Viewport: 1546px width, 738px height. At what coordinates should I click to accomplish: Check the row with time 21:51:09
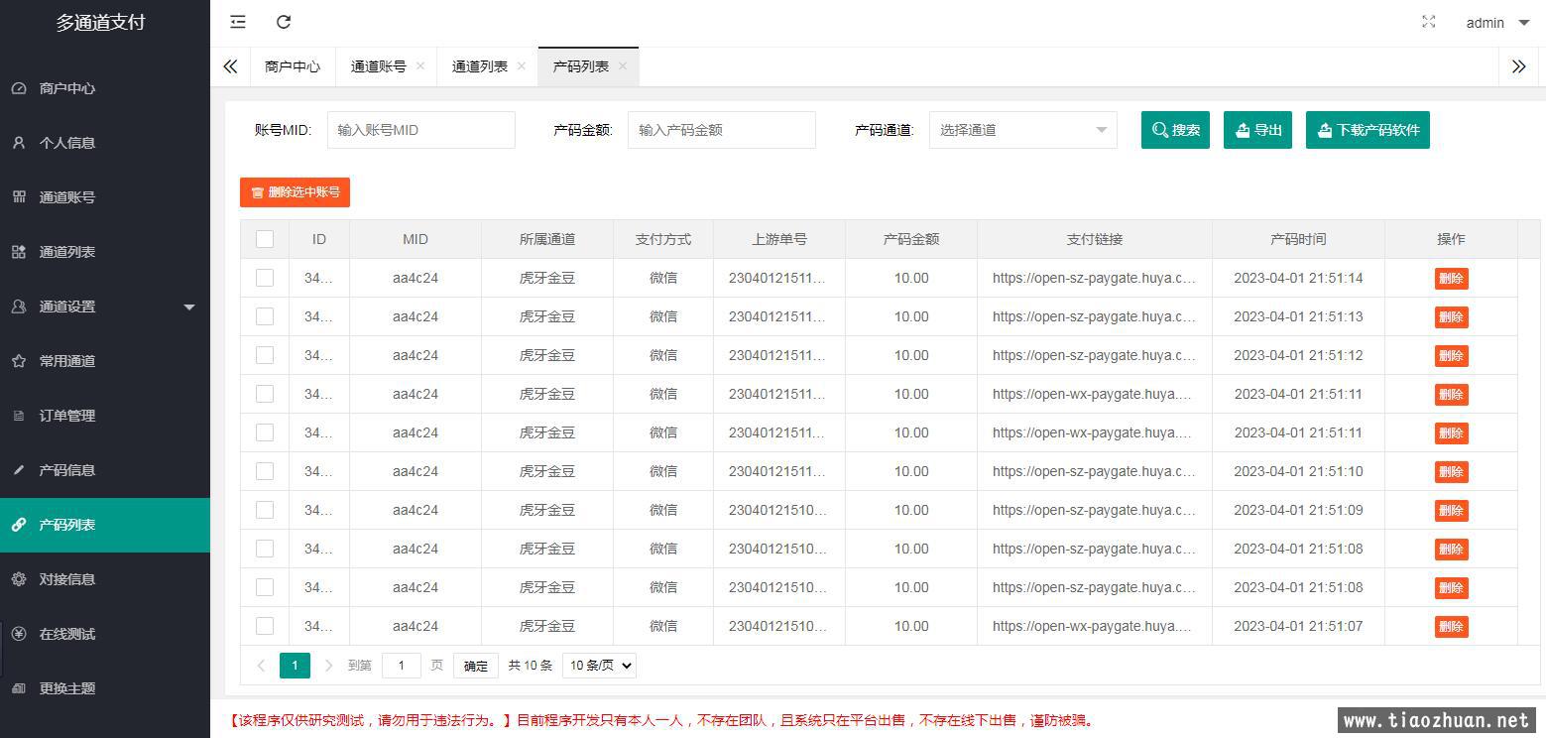[x=265, y=510]
